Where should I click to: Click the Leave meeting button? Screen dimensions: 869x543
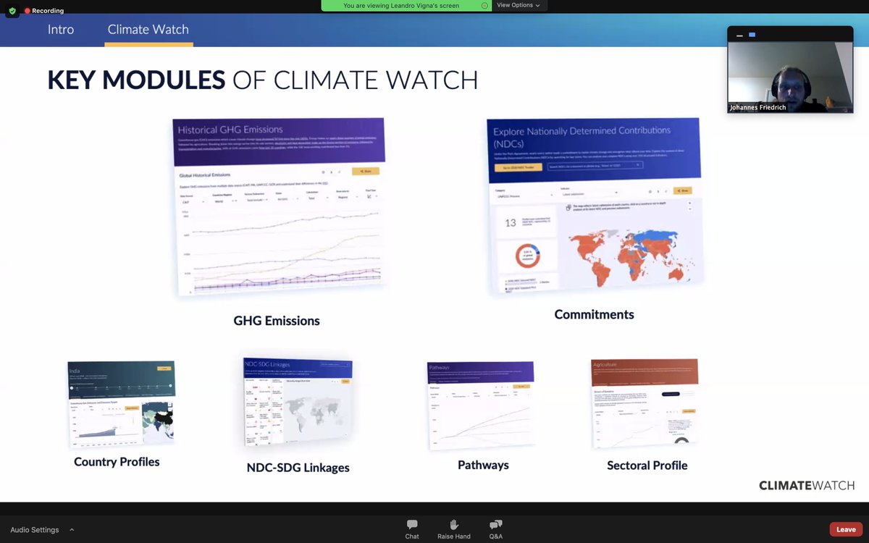(846, 529)
